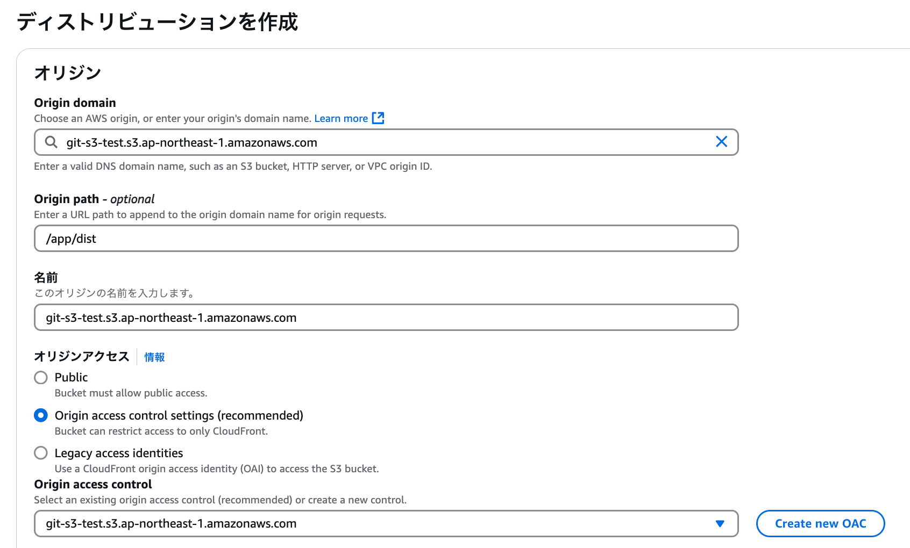Click the "Origin access control" label
Screen dimensions: 910x548
pos(93,485)
